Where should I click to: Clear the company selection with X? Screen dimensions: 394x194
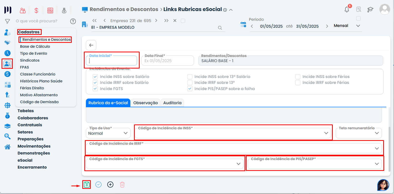175,21
